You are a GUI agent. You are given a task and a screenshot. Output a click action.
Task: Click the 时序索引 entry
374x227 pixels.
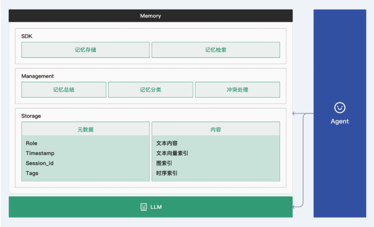[167, 173]
